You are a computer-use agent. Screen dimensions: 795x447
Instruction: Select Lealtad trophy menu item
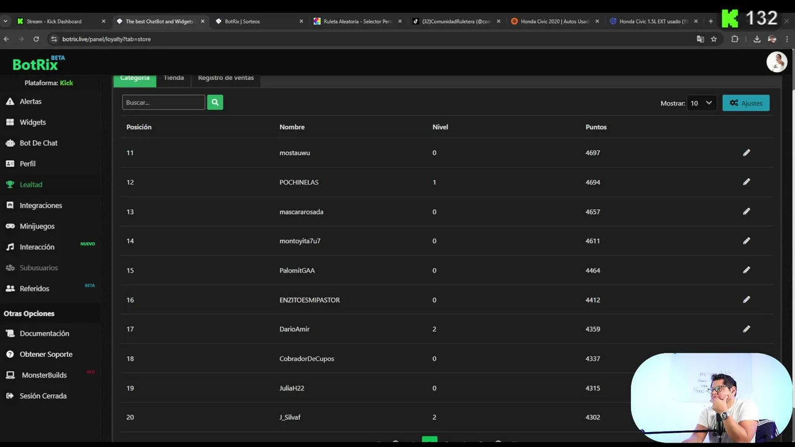[x=30, y=184]
